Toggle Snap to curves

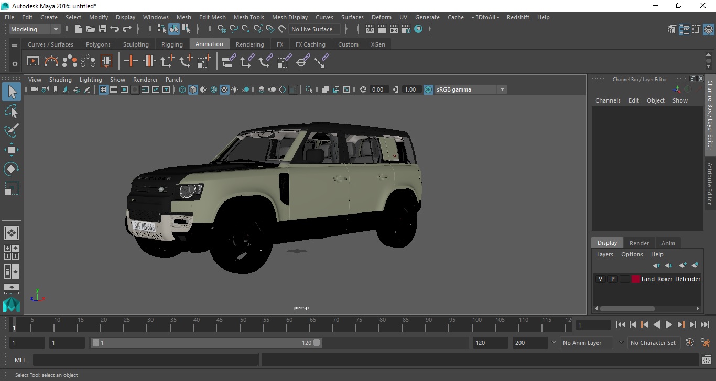click(x=234, y=29)
